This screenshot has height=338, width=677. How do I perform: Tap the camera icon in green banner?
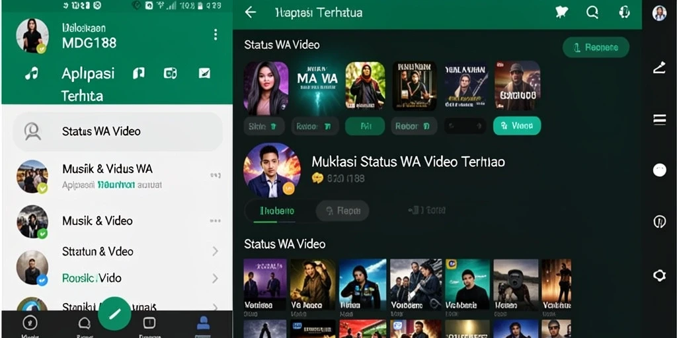(x=170, y=74)
